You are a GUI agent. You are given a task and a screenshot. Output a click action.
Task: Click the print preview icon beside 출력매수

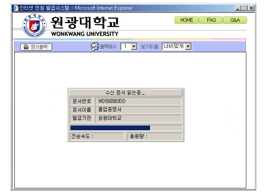point(95,46)
